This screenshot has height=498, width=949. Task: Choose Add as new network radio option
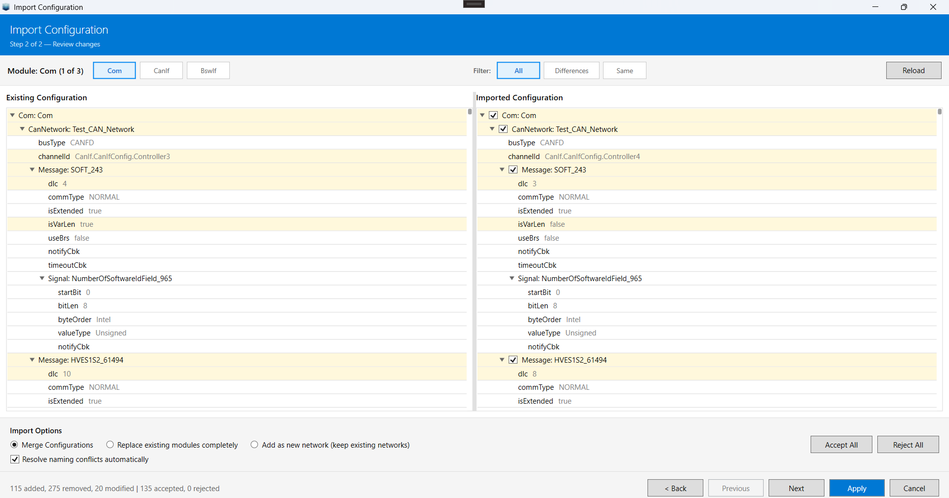tap(255, 445)
